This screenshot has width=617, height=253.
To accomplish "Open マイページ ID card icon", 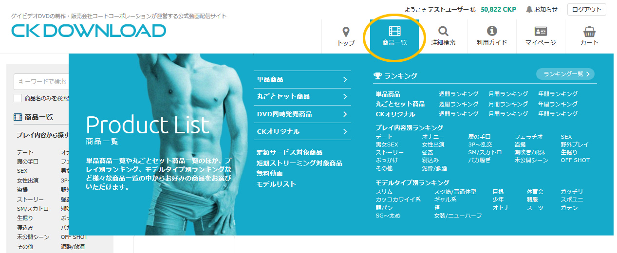I will point(541,32).
